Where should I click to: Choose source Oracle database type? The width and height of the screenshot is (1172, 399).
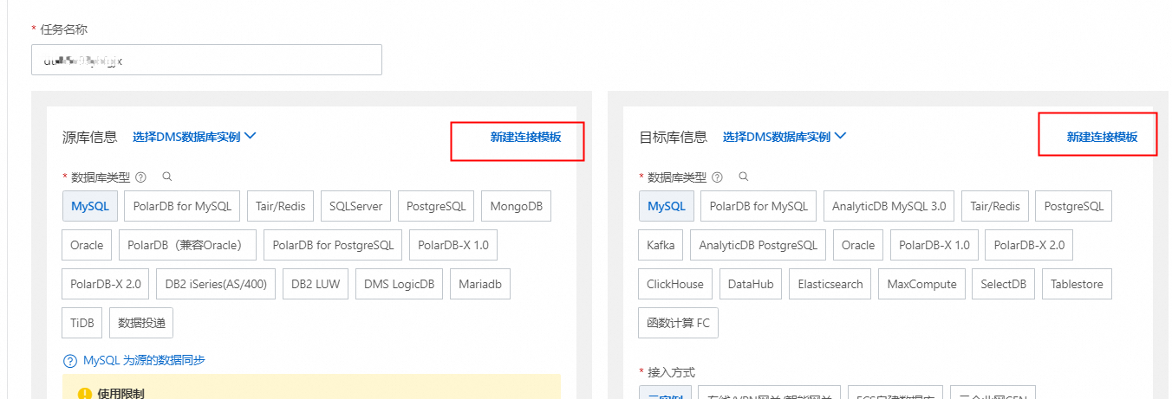coord(87,245)
